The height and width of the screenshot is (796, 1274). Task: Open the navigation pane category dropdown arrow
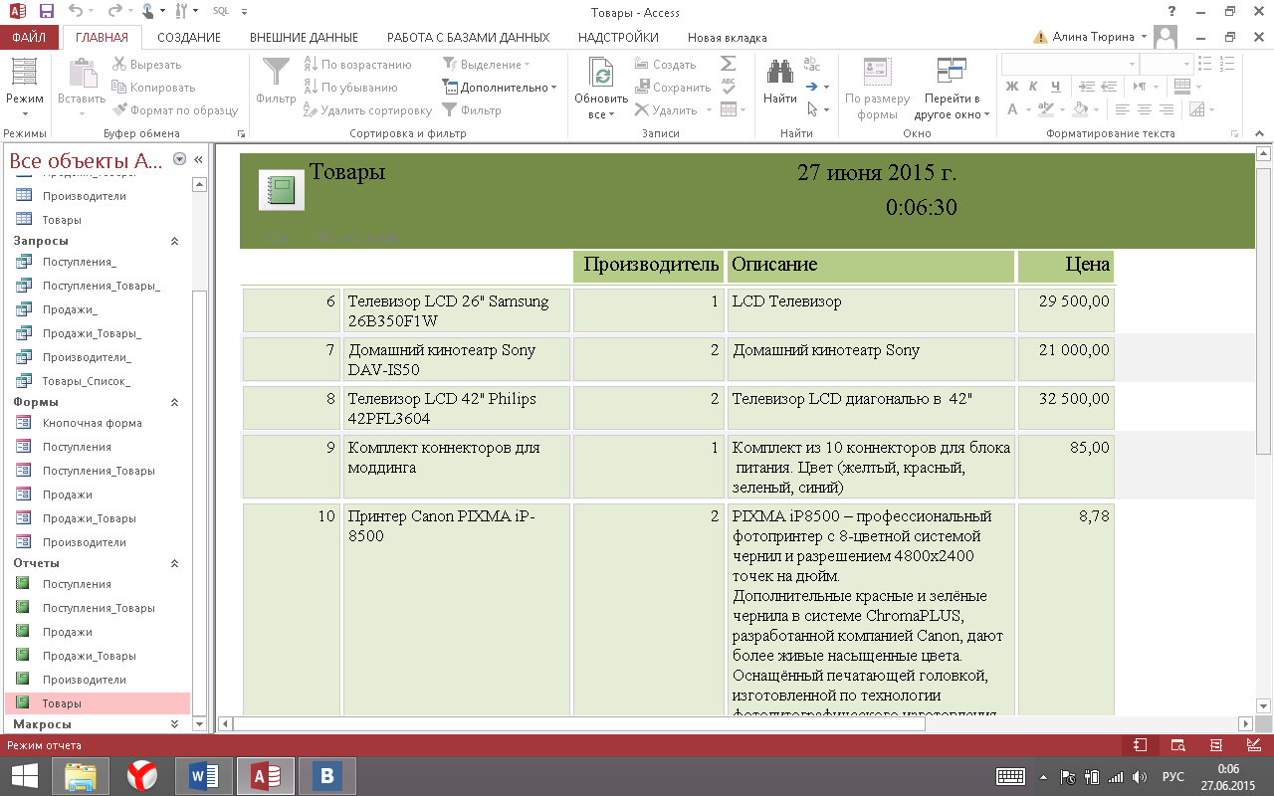tap(179, 159)
